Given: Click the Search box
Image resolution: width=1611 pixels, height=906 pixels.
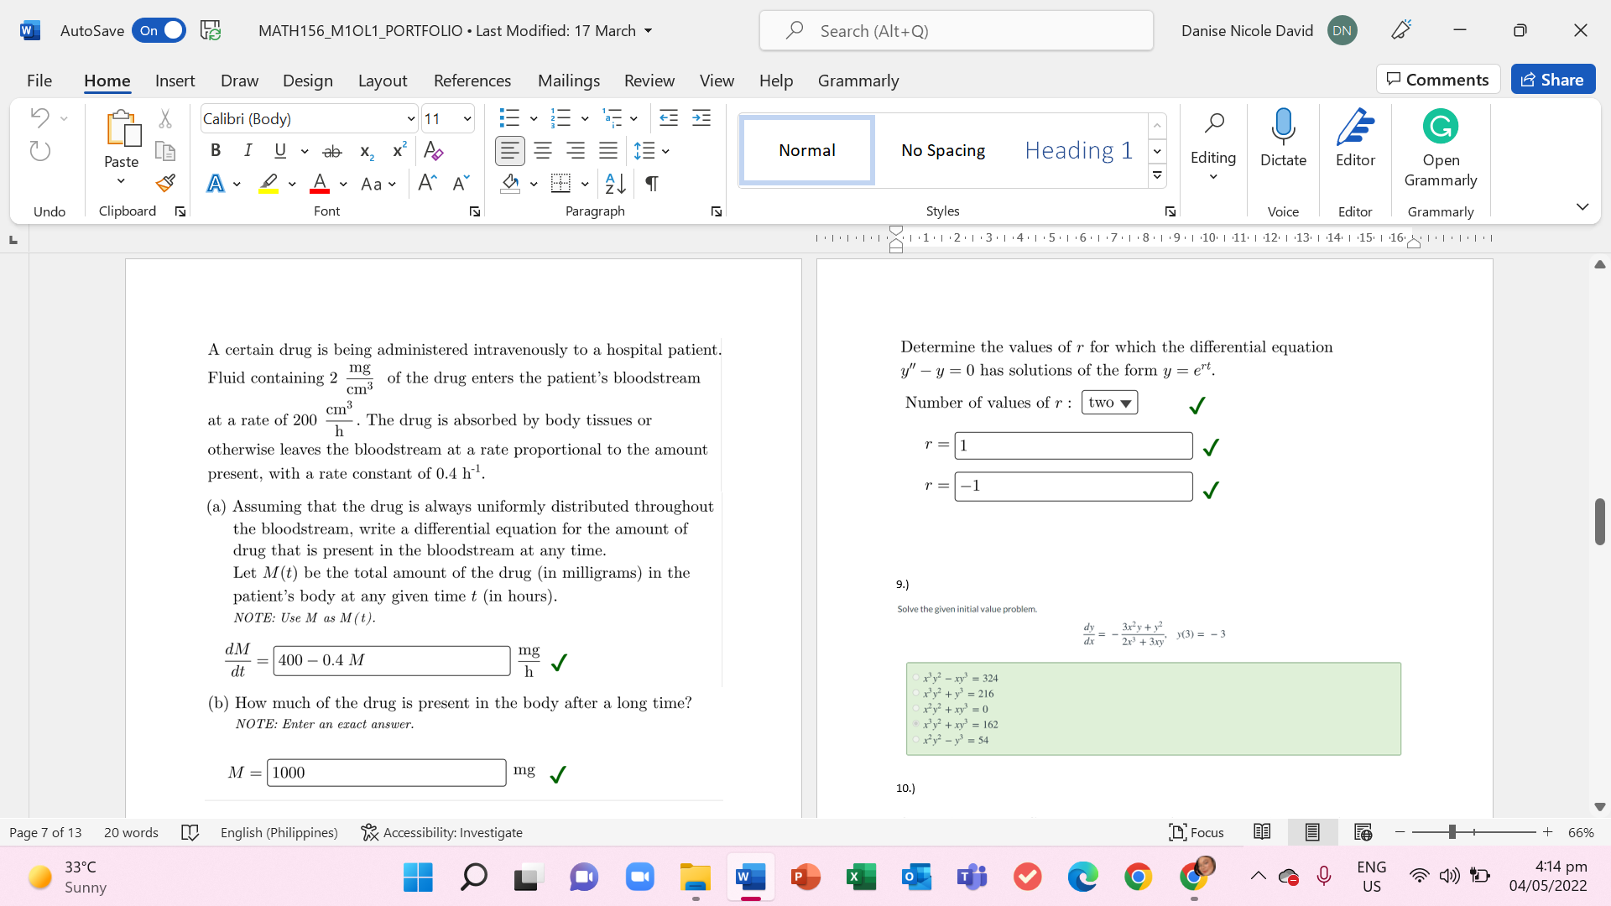Looking at the screenshot, I should (957, 31).
